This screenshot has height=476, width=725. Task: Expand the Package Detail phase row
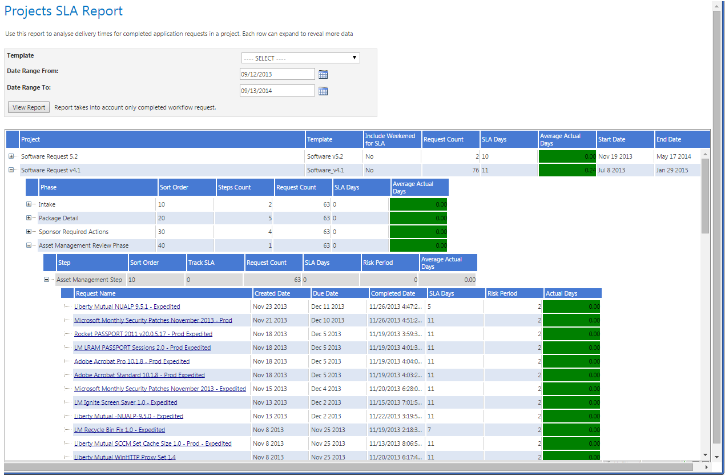coord(30,217)
